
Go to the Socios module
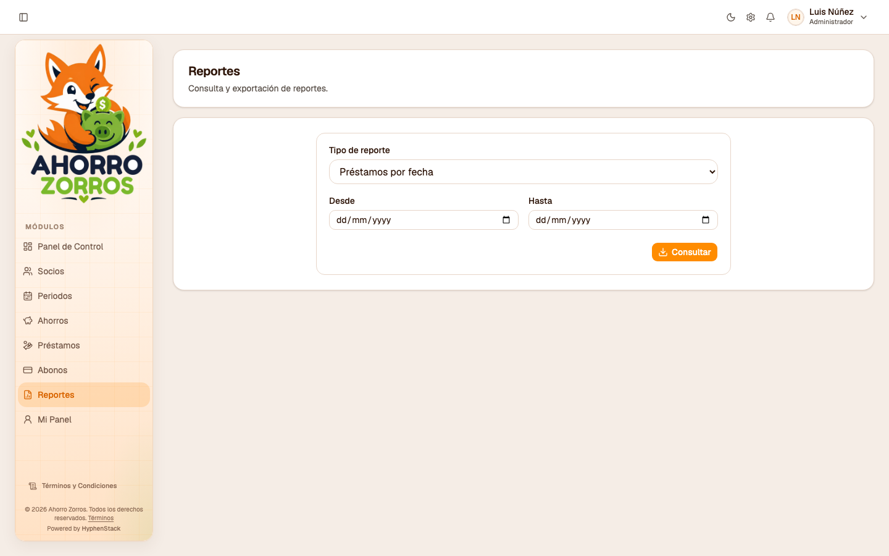84,271
